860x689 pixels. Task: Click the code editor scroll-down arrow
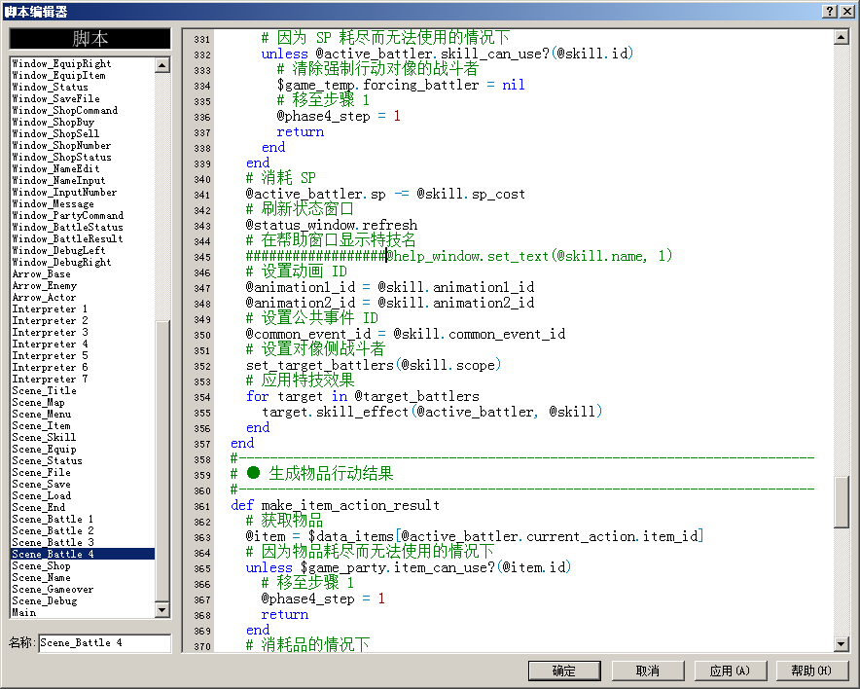tap(841, 644)
